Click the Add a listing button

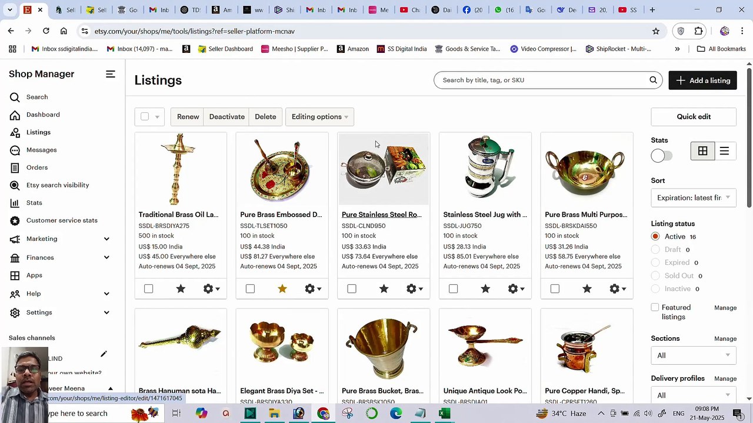tap(702, 80)
